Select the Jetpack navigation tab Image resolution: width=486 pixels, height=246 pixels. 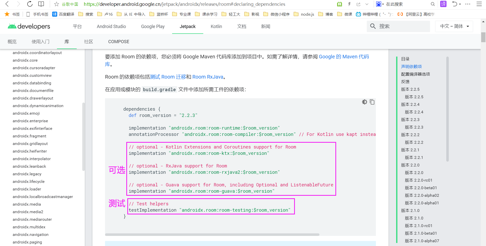coord(188,26)
